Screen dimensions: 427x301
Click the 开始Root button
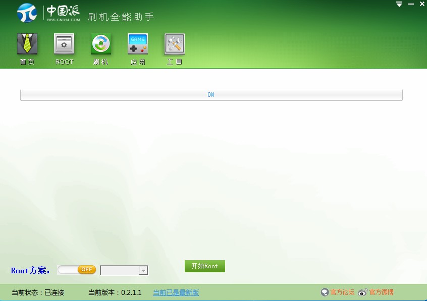(x=205, y=266)
